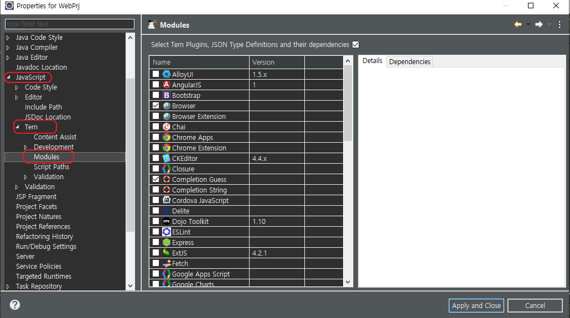Click the CKEditor module icon
The image size is (570, 318).
[167, 159]
